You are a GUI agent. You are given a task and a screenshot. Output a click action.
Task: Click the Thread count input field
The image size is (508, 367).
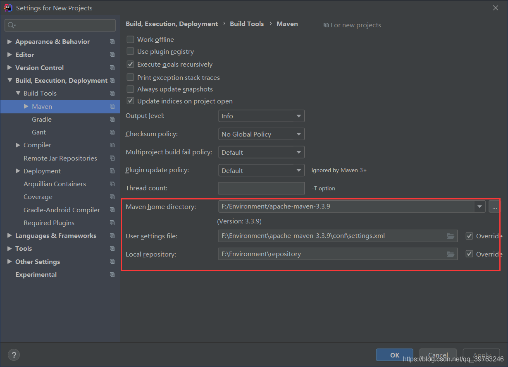pyautogui.click(x=261, y=188)
